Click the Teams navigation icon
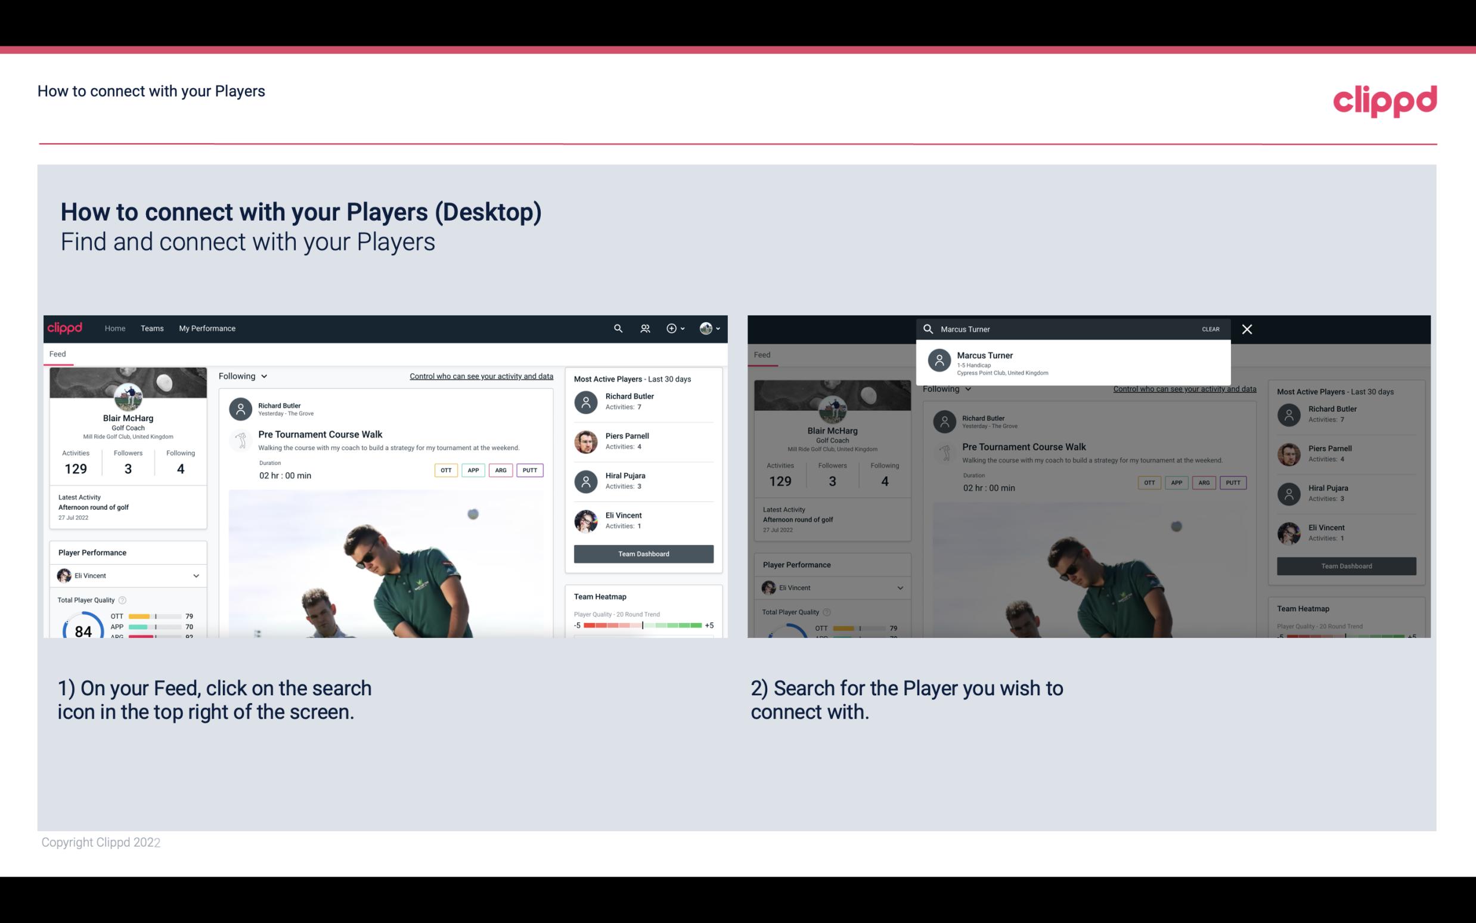This screenshot has width=1476, height=923. (152, 327)
